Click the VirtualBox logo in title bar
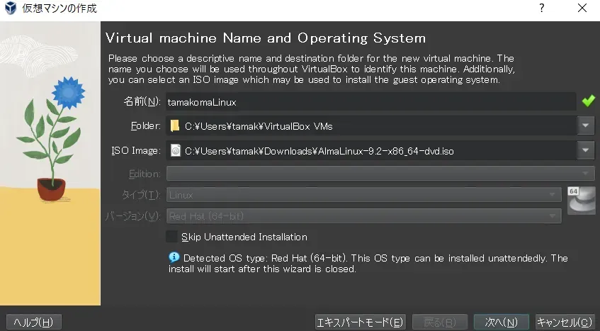Screen dimensions: 600x331 (x=11, y=9)
